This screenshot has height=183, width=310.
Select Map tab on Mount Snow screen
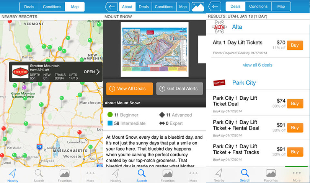click(183, 7)
